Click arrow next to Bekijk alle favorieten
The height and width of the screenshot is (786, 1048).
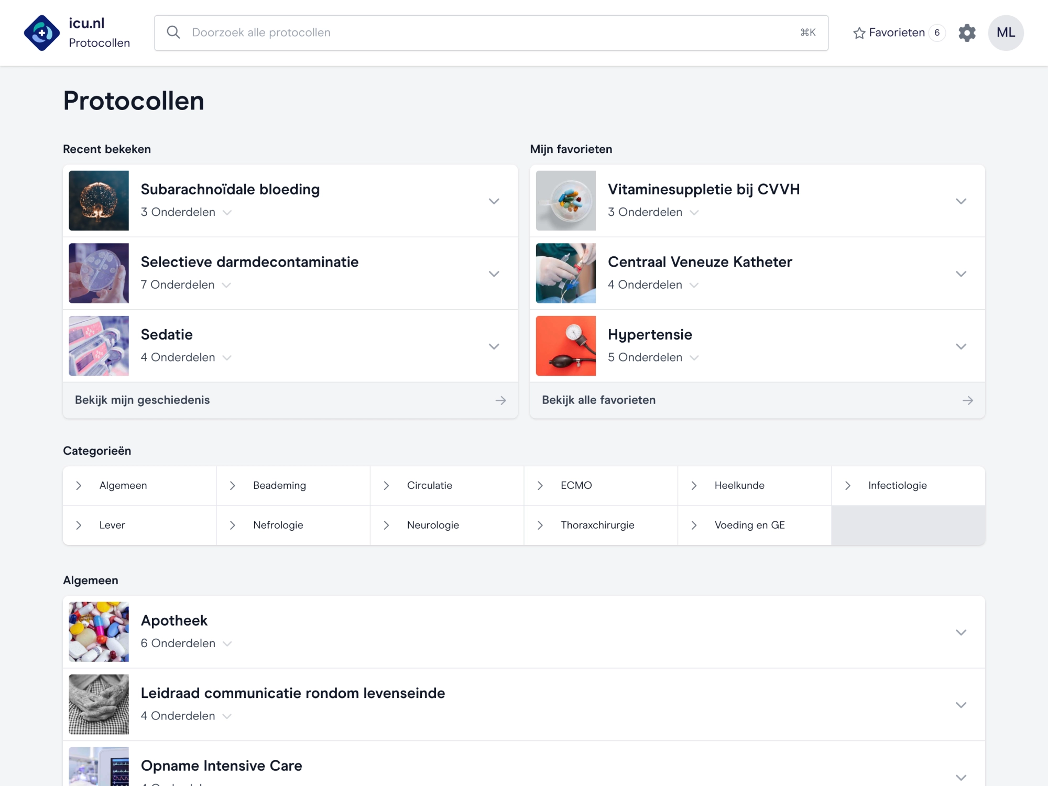tap(967, 400)
